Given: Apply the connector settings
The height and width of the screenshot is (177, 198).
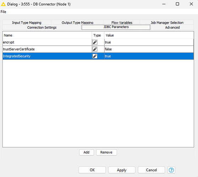Looking at the screenshot, I should (122, 170).
